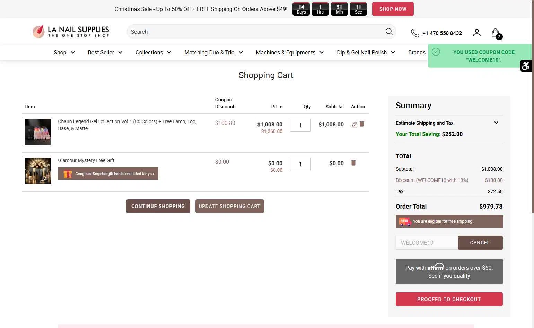
Task: Click the Days countdown box
Action: [301, 9]
